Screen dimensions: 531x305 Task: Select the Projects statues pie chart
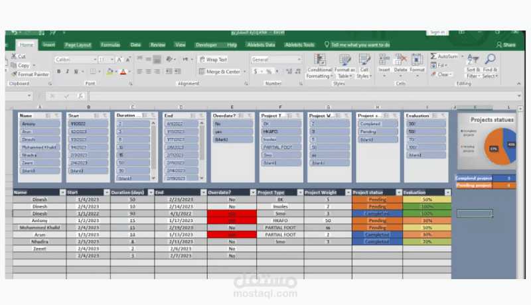tap(487, 142)
